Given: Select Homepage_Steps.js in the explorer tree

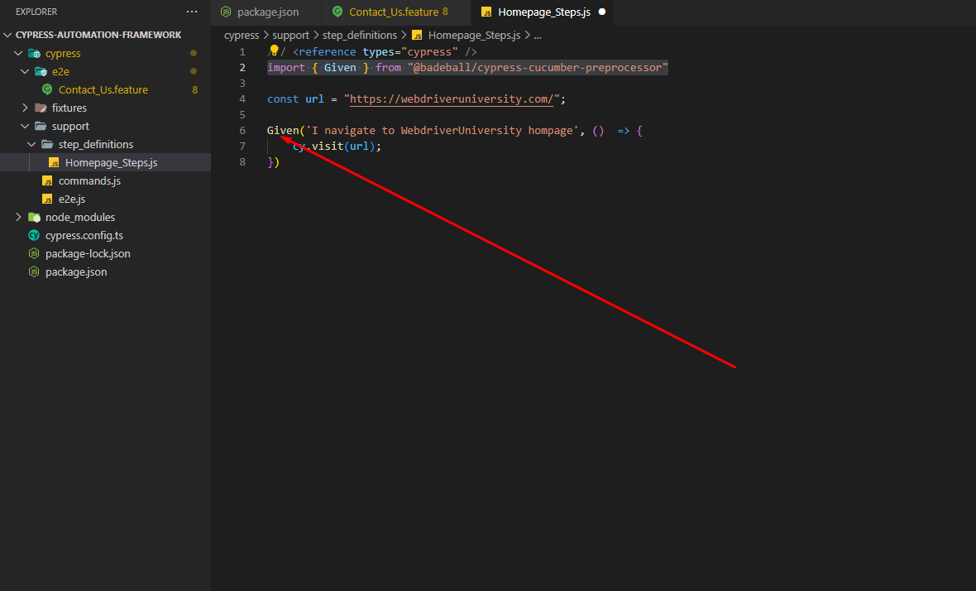Looking at the screenshot, I should 112,162.
